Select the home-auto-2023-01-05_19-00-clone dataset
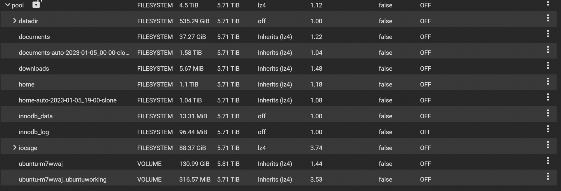The width and height of the screenshot is (561, 191). (67, 100)
